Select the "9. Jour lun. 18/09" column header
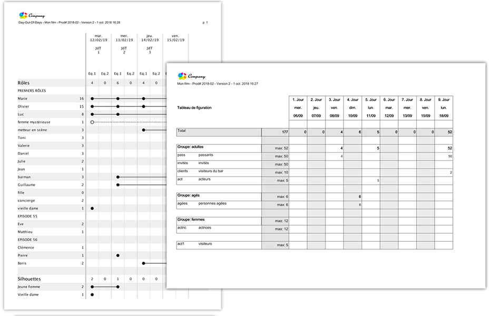 click(x=444, y=107)
